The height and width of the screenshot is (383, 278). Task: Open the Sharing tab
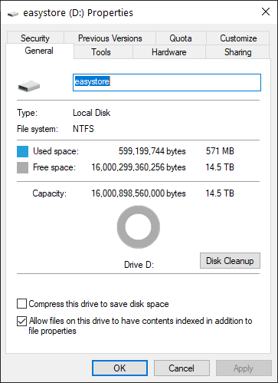[237, 52]
